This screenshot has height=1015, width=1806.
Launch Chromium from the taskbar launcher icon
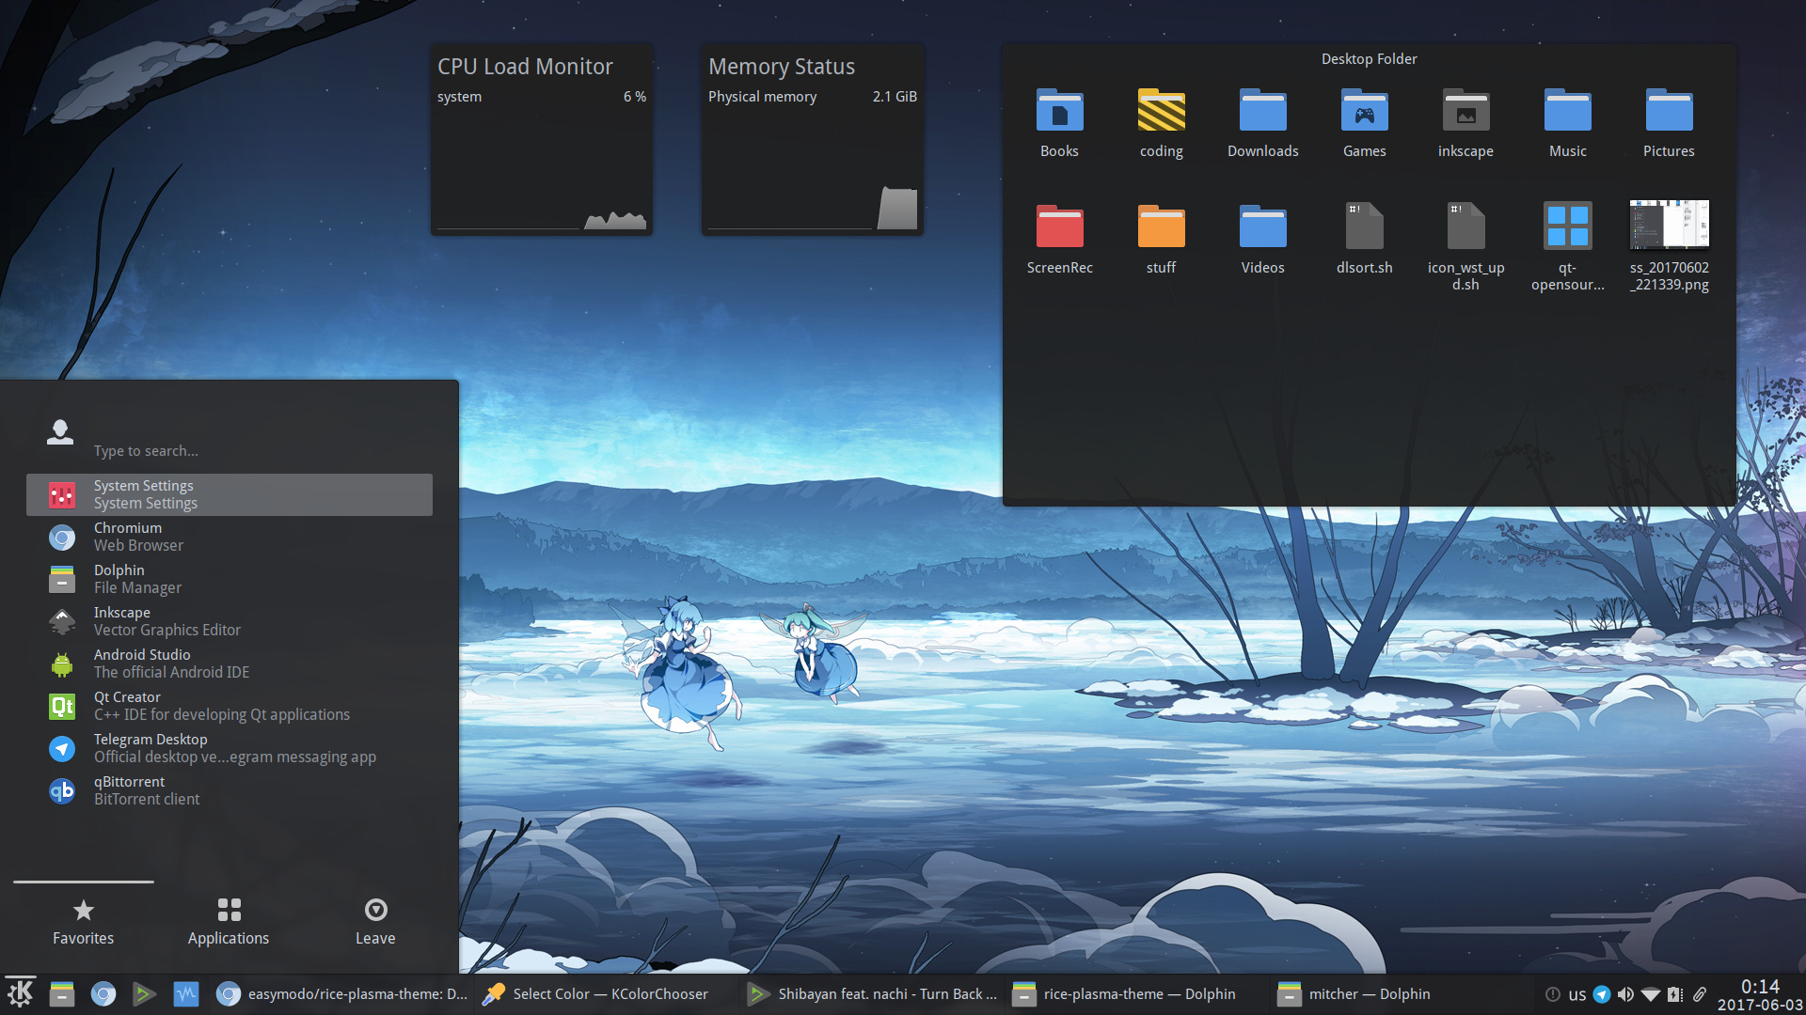click(103, 994)
